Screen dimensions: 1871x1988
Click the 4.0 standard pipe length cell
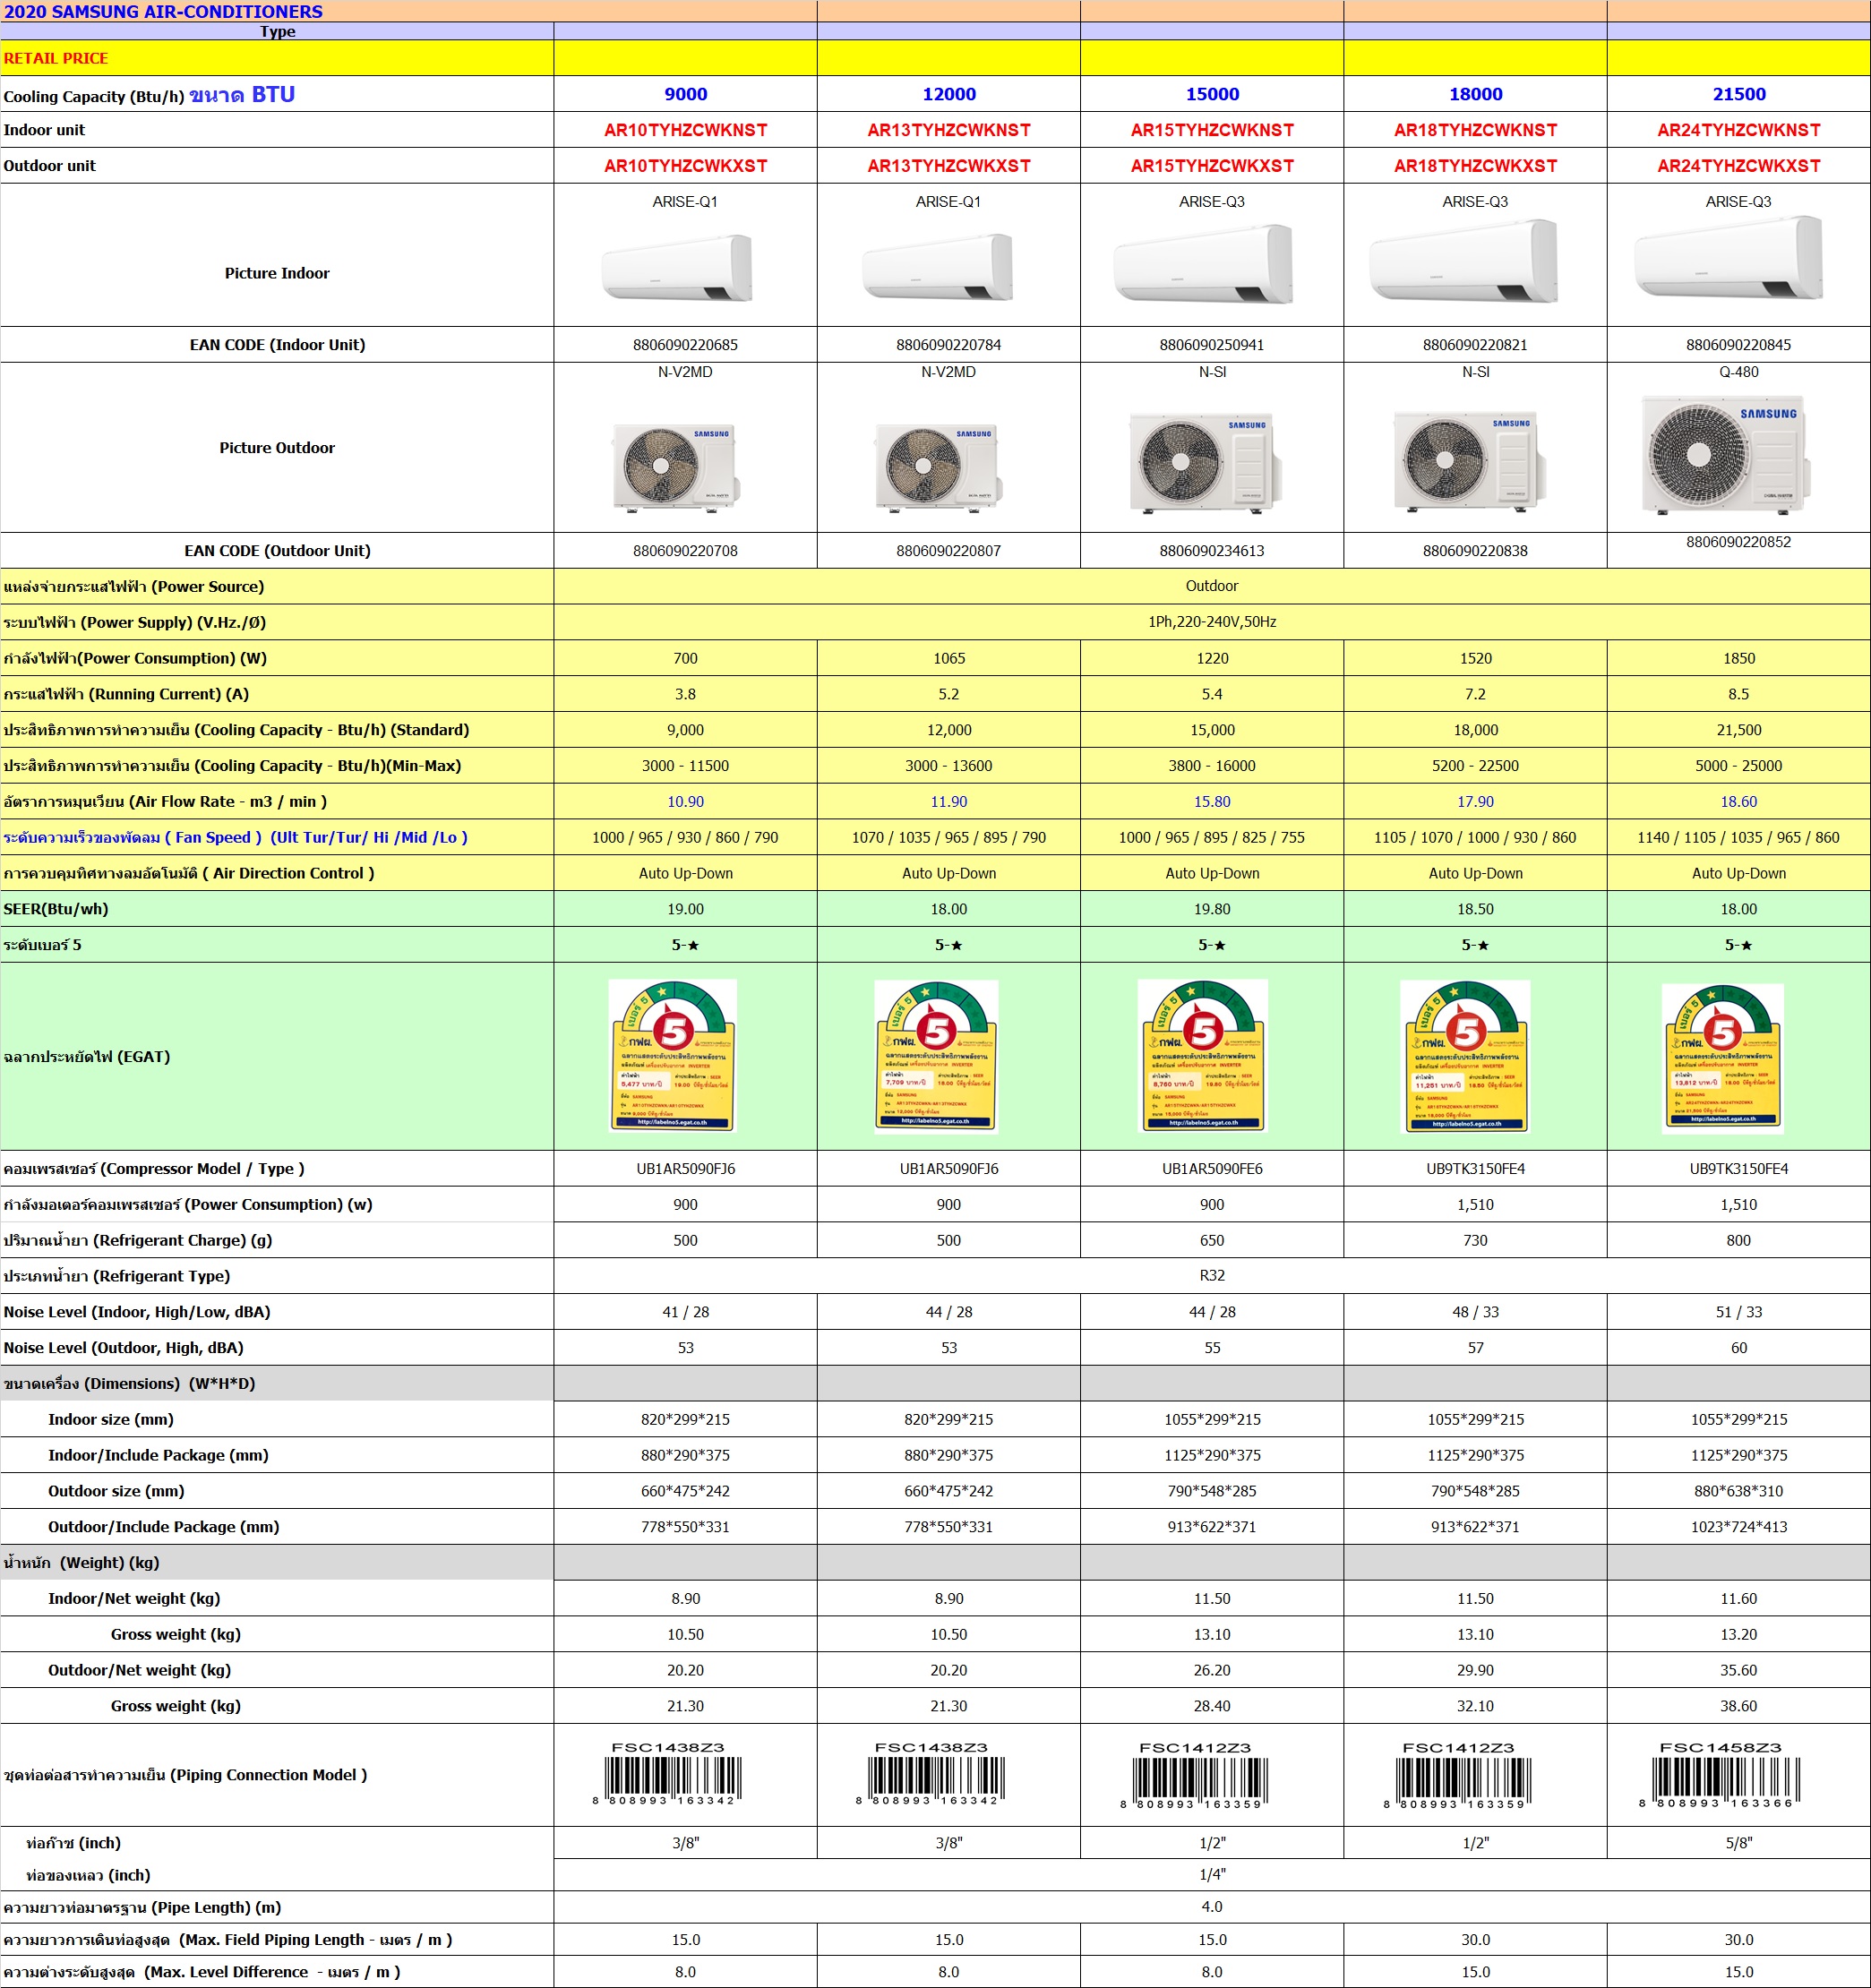[x=1212, y=1907]
